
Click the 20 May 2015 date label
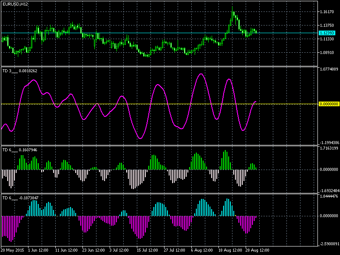point(13,250)
